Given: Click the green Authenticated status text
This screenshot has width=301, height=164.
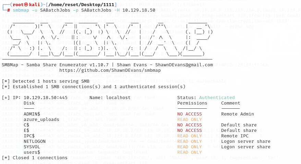Looking at the screenshot, I should (217, 98).
